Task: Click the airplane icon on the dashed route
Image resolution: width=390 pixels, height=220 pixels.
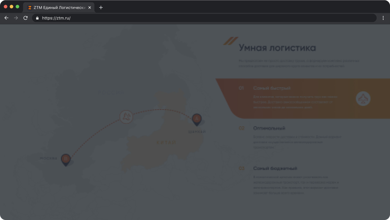Action: click(x=126, y=117)
